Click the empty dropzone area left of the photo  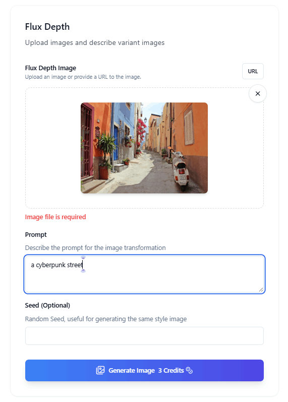tap(53, 148)
